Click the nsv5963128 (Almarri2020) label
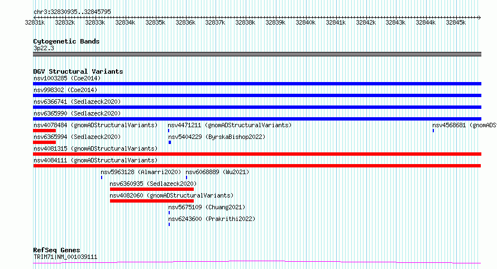497x269 pixels. [x=141, y=172]
